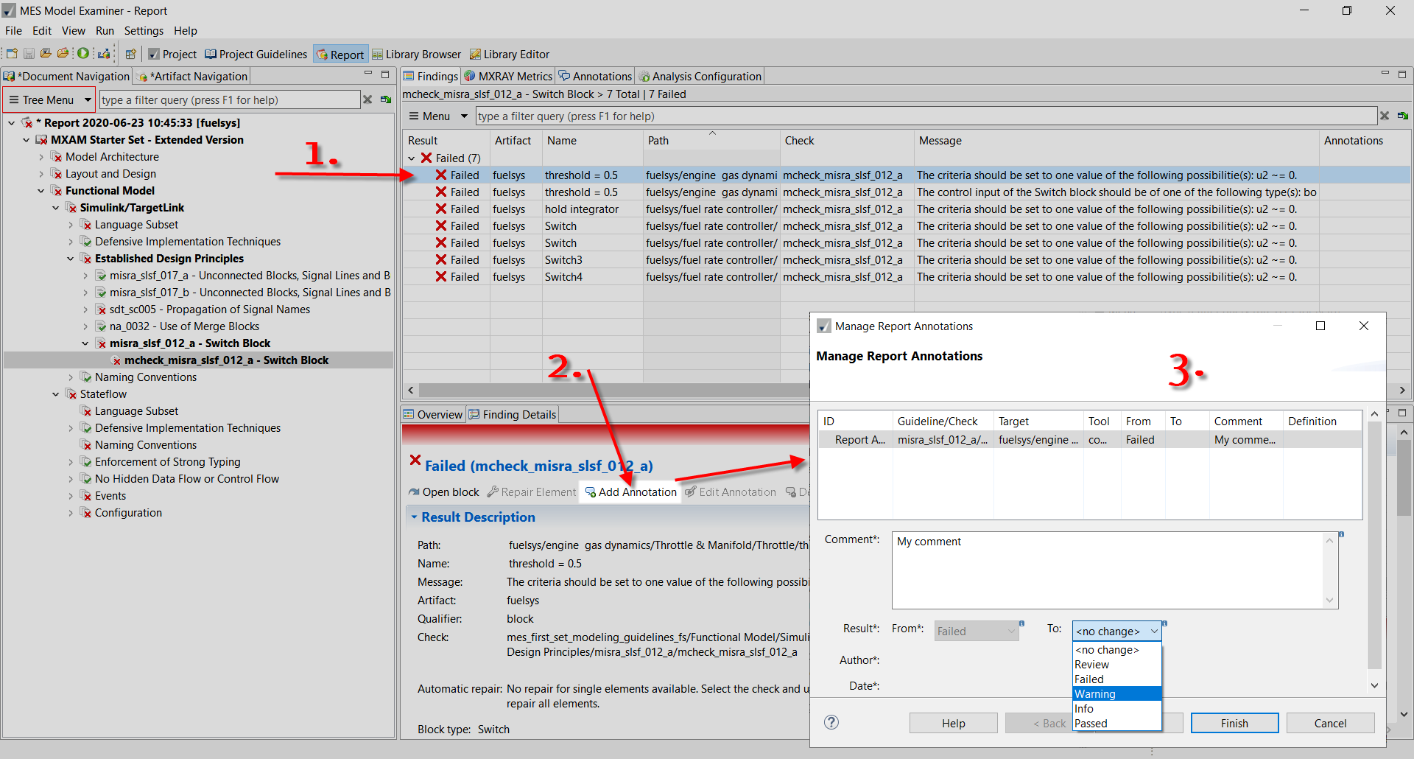This screenshot has height=759, width=1414.
Task: Click in the Comment text field
Action: tap(1115, 570)
